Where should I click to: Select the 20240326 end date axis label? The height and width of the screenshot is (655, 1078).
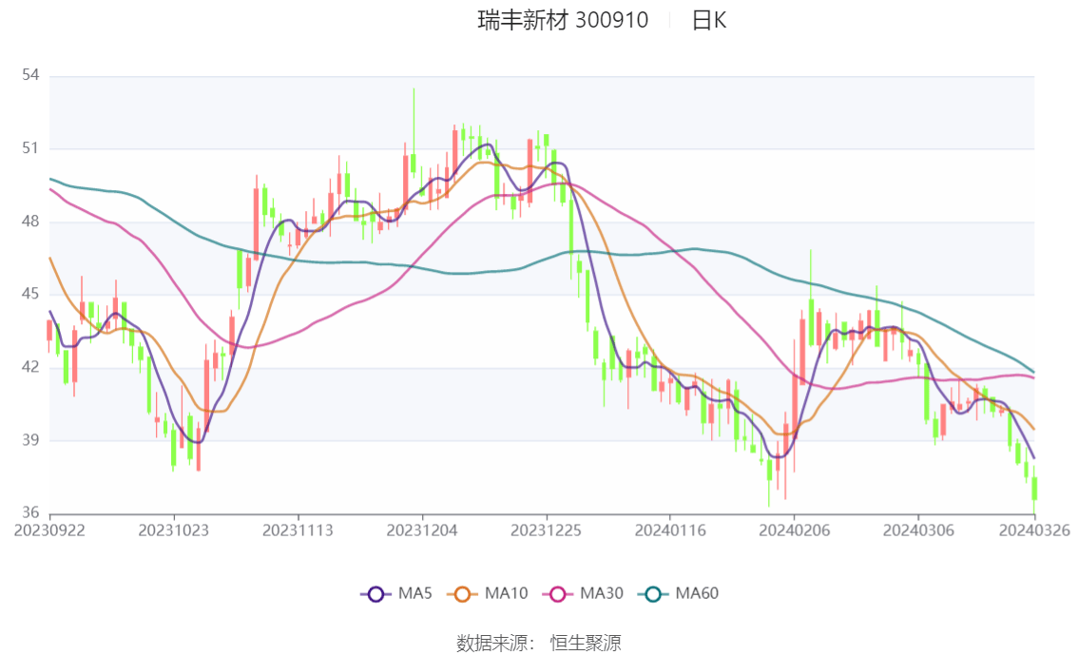pos(1033,530)
